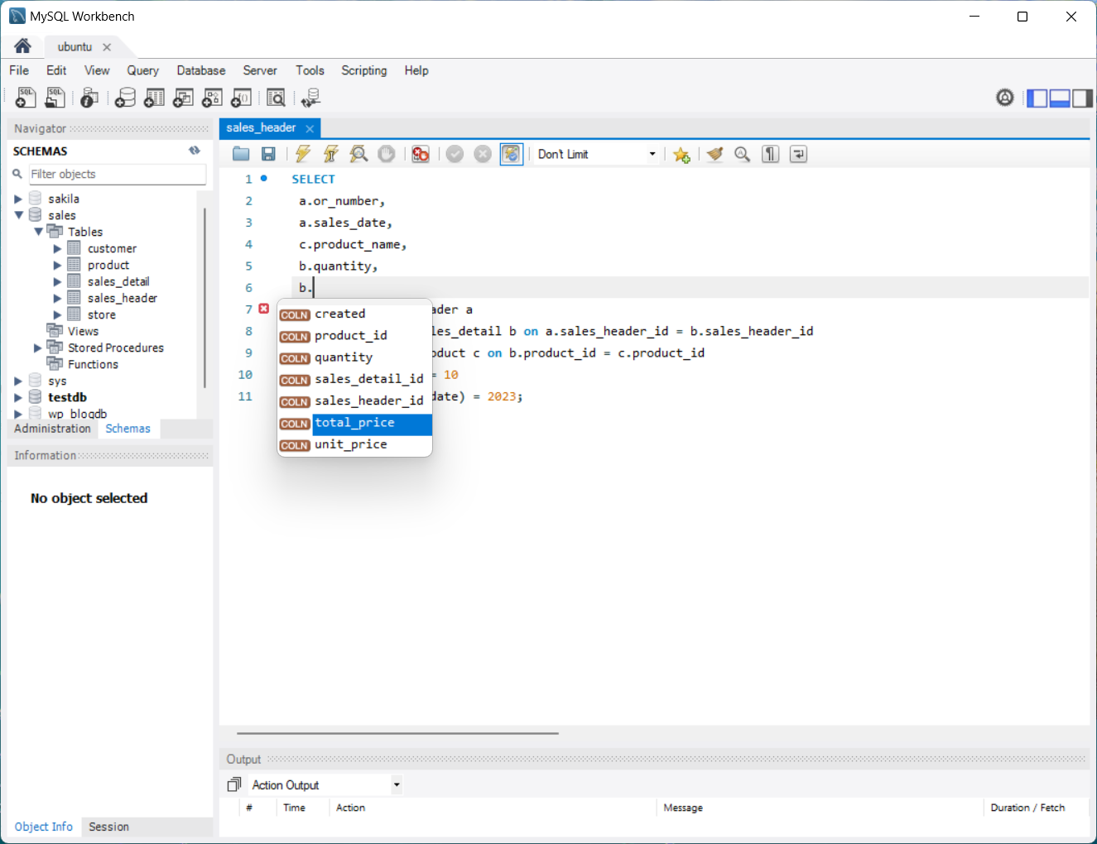Go to the home screen tab
This screenshot has width=1097, height=844.
pyautogui.click(x=22, y=46)
